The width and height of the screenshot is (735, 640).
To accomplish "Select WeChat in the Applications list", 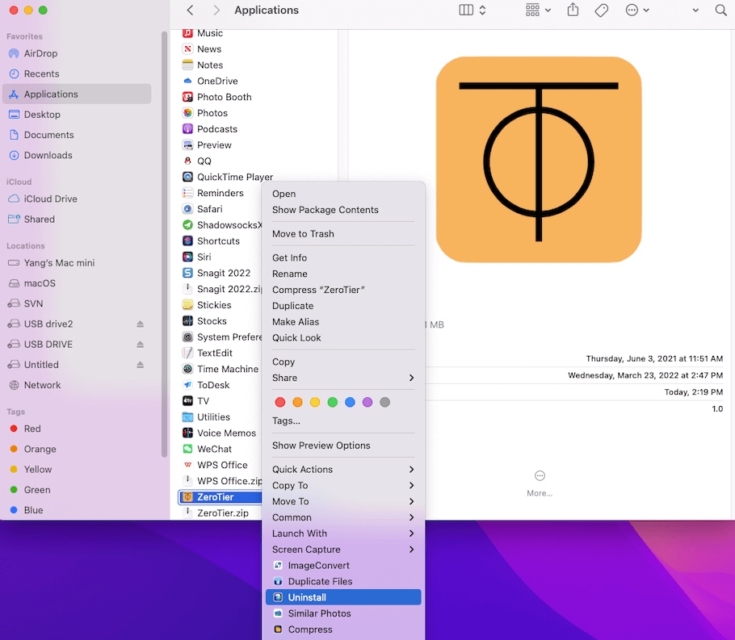I will pos(214,449).
